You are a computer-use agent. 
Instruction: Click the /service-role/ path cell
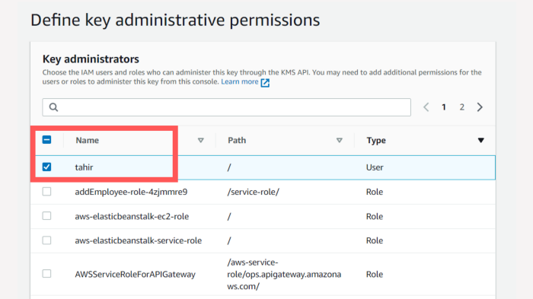click(x=254, y=192)
